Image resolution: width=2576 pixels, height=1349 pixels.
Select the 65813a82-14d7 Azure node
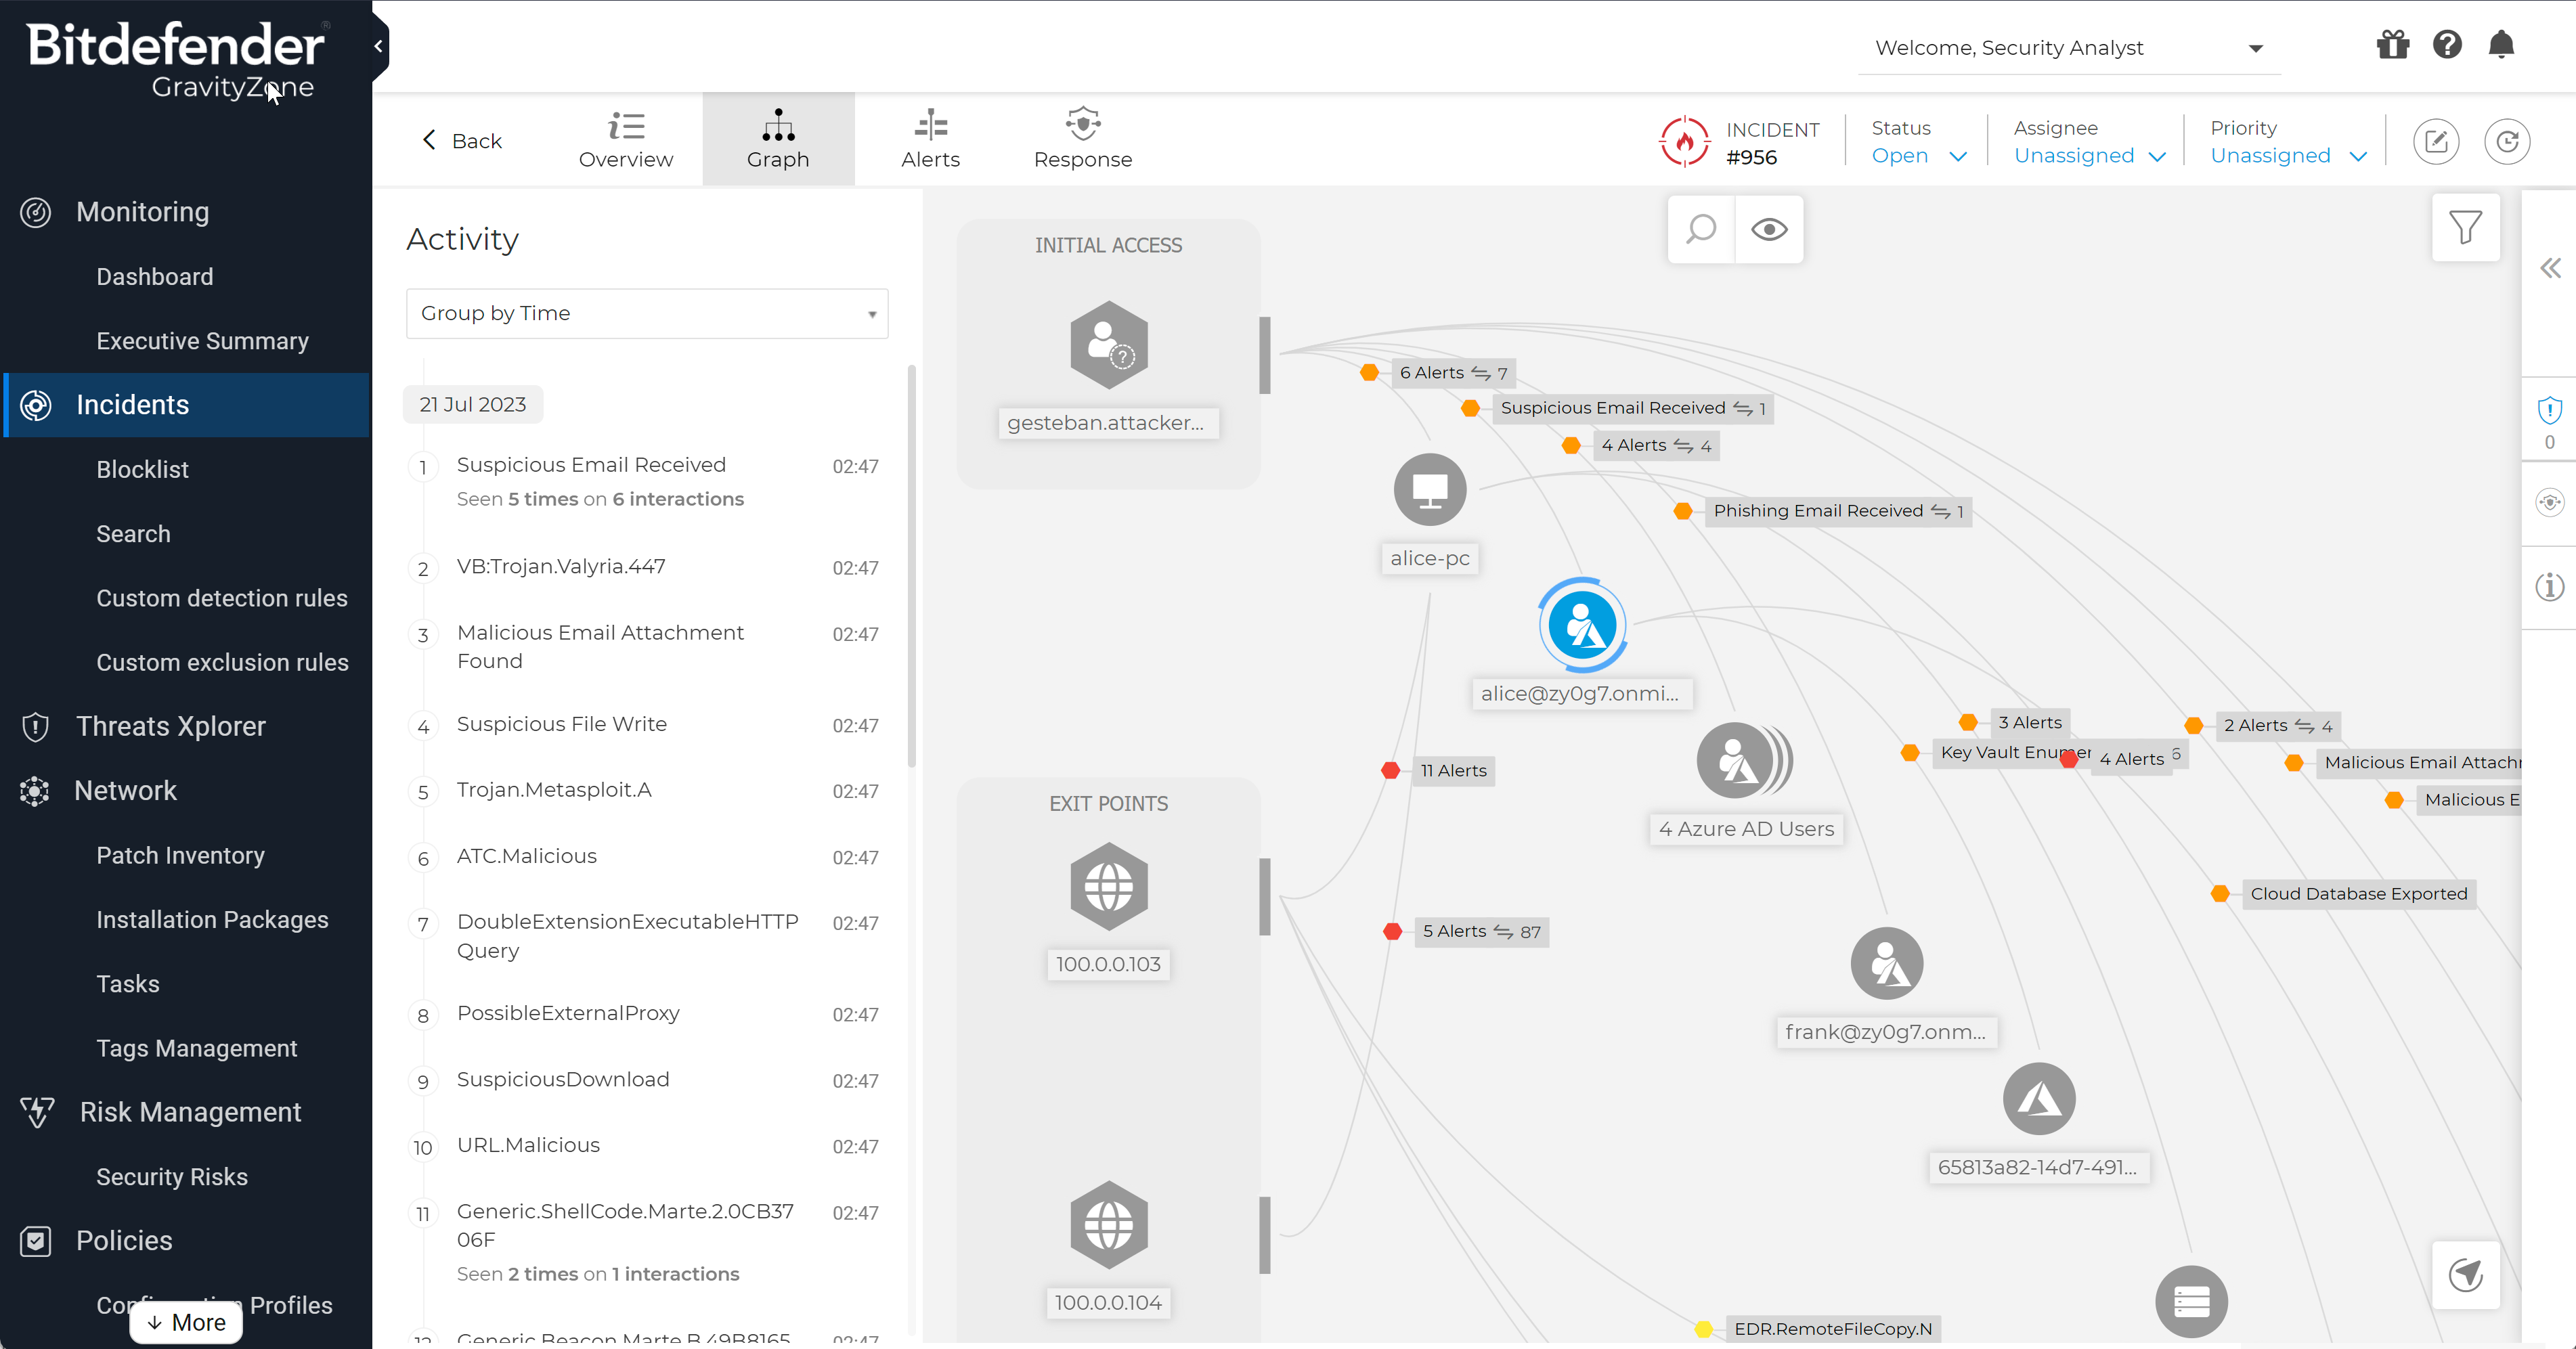point(2039,1099)
